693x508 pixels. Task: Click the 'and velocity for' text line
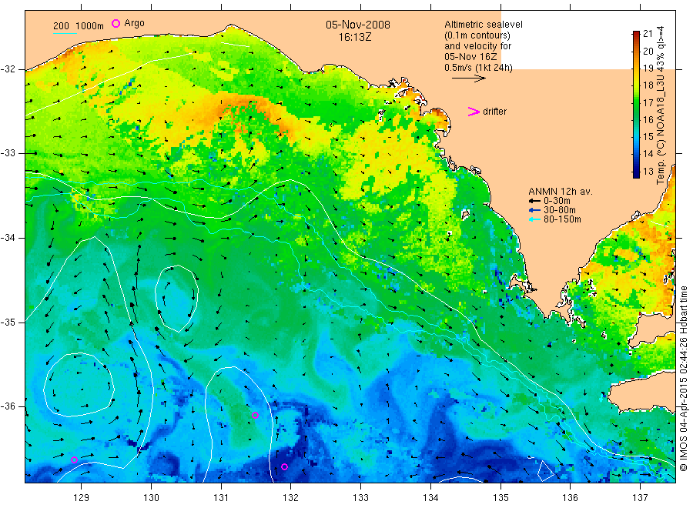click(x=477, y=46)
